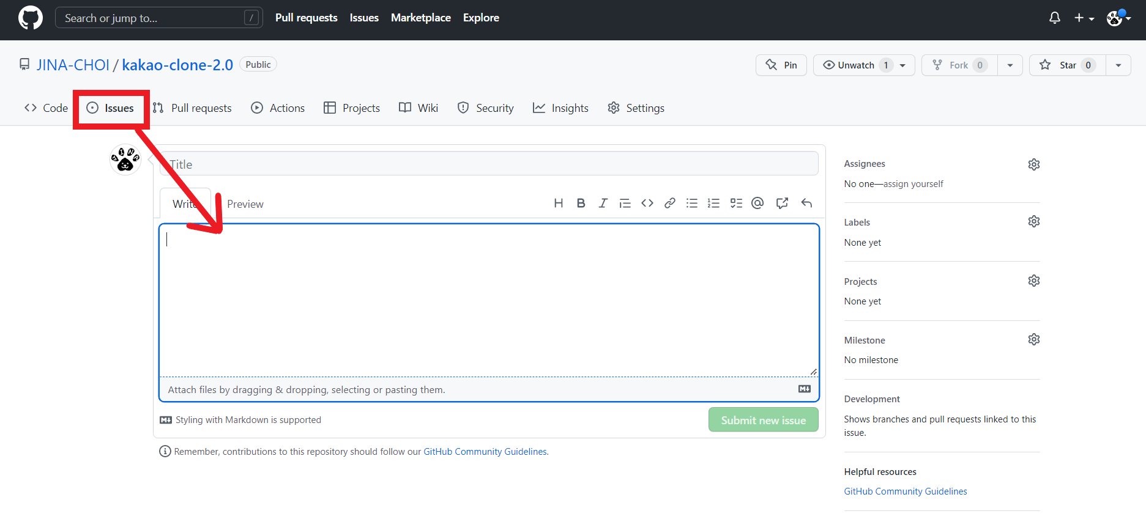Image resolution: width=1146 pixels, height=530 pixels.
Task: Insert a quote block
Action: coord(625,203)
